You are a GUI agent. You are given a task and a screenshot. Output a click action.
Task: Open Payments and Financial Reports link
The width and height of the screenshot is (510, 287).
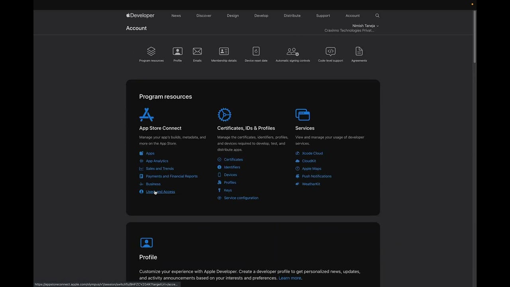pyautogui.click(x=172, y=176)
